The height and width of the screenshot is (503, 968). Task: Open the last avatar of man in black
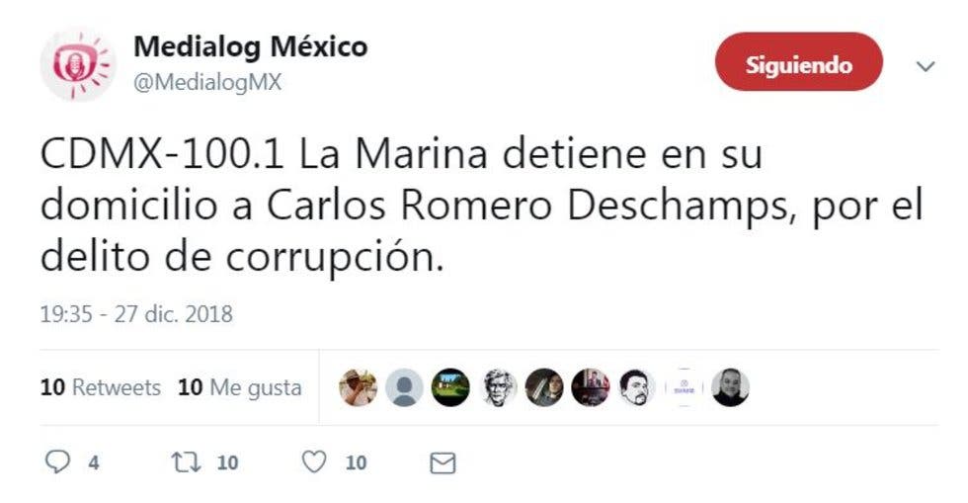pos(730,387)
